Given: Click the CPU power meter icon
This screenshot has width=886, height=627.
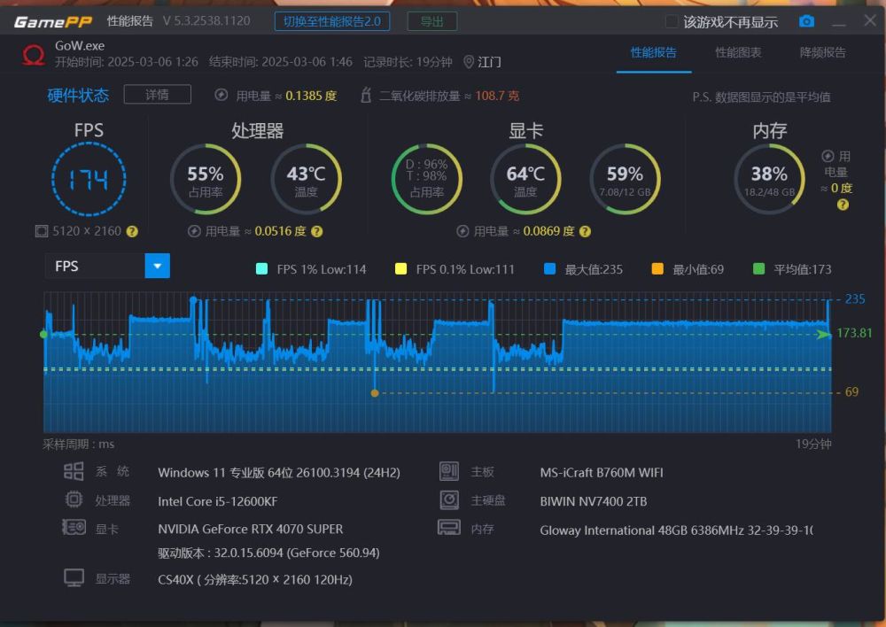Looking at the screenshot, I should click(x=194, y=231).
